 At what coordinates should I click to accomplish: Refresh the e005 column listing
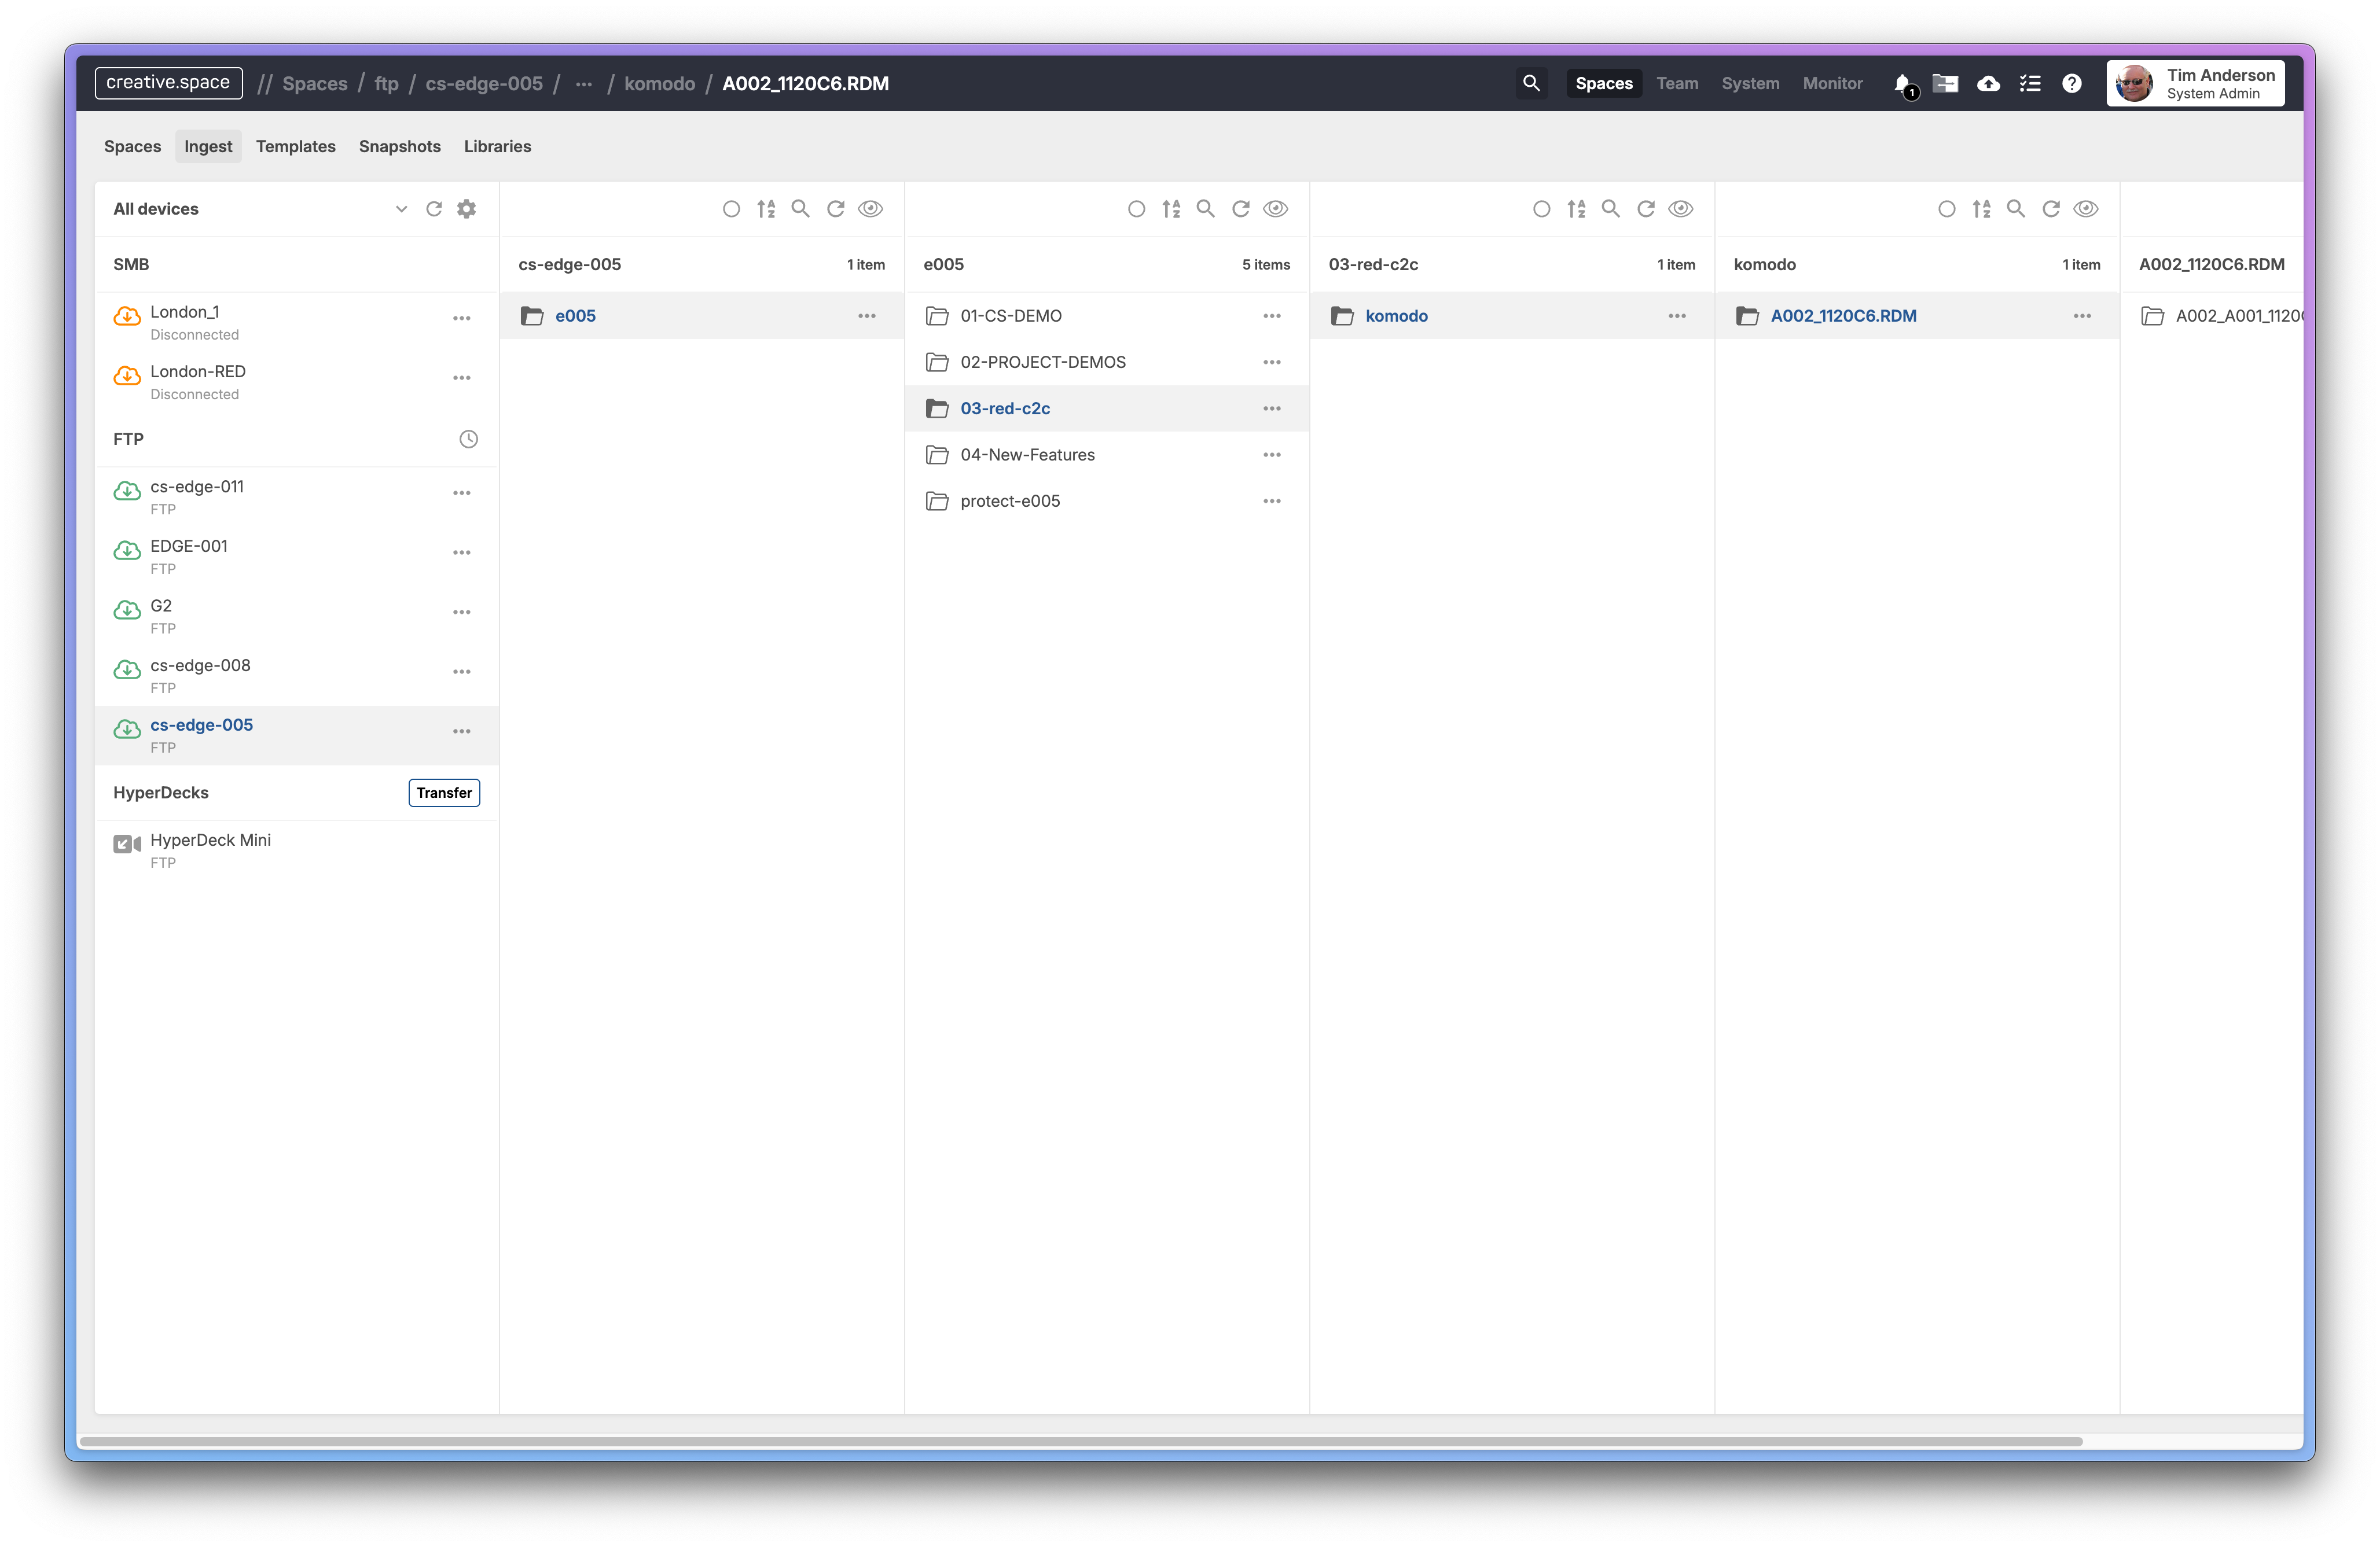[1241, 209]
